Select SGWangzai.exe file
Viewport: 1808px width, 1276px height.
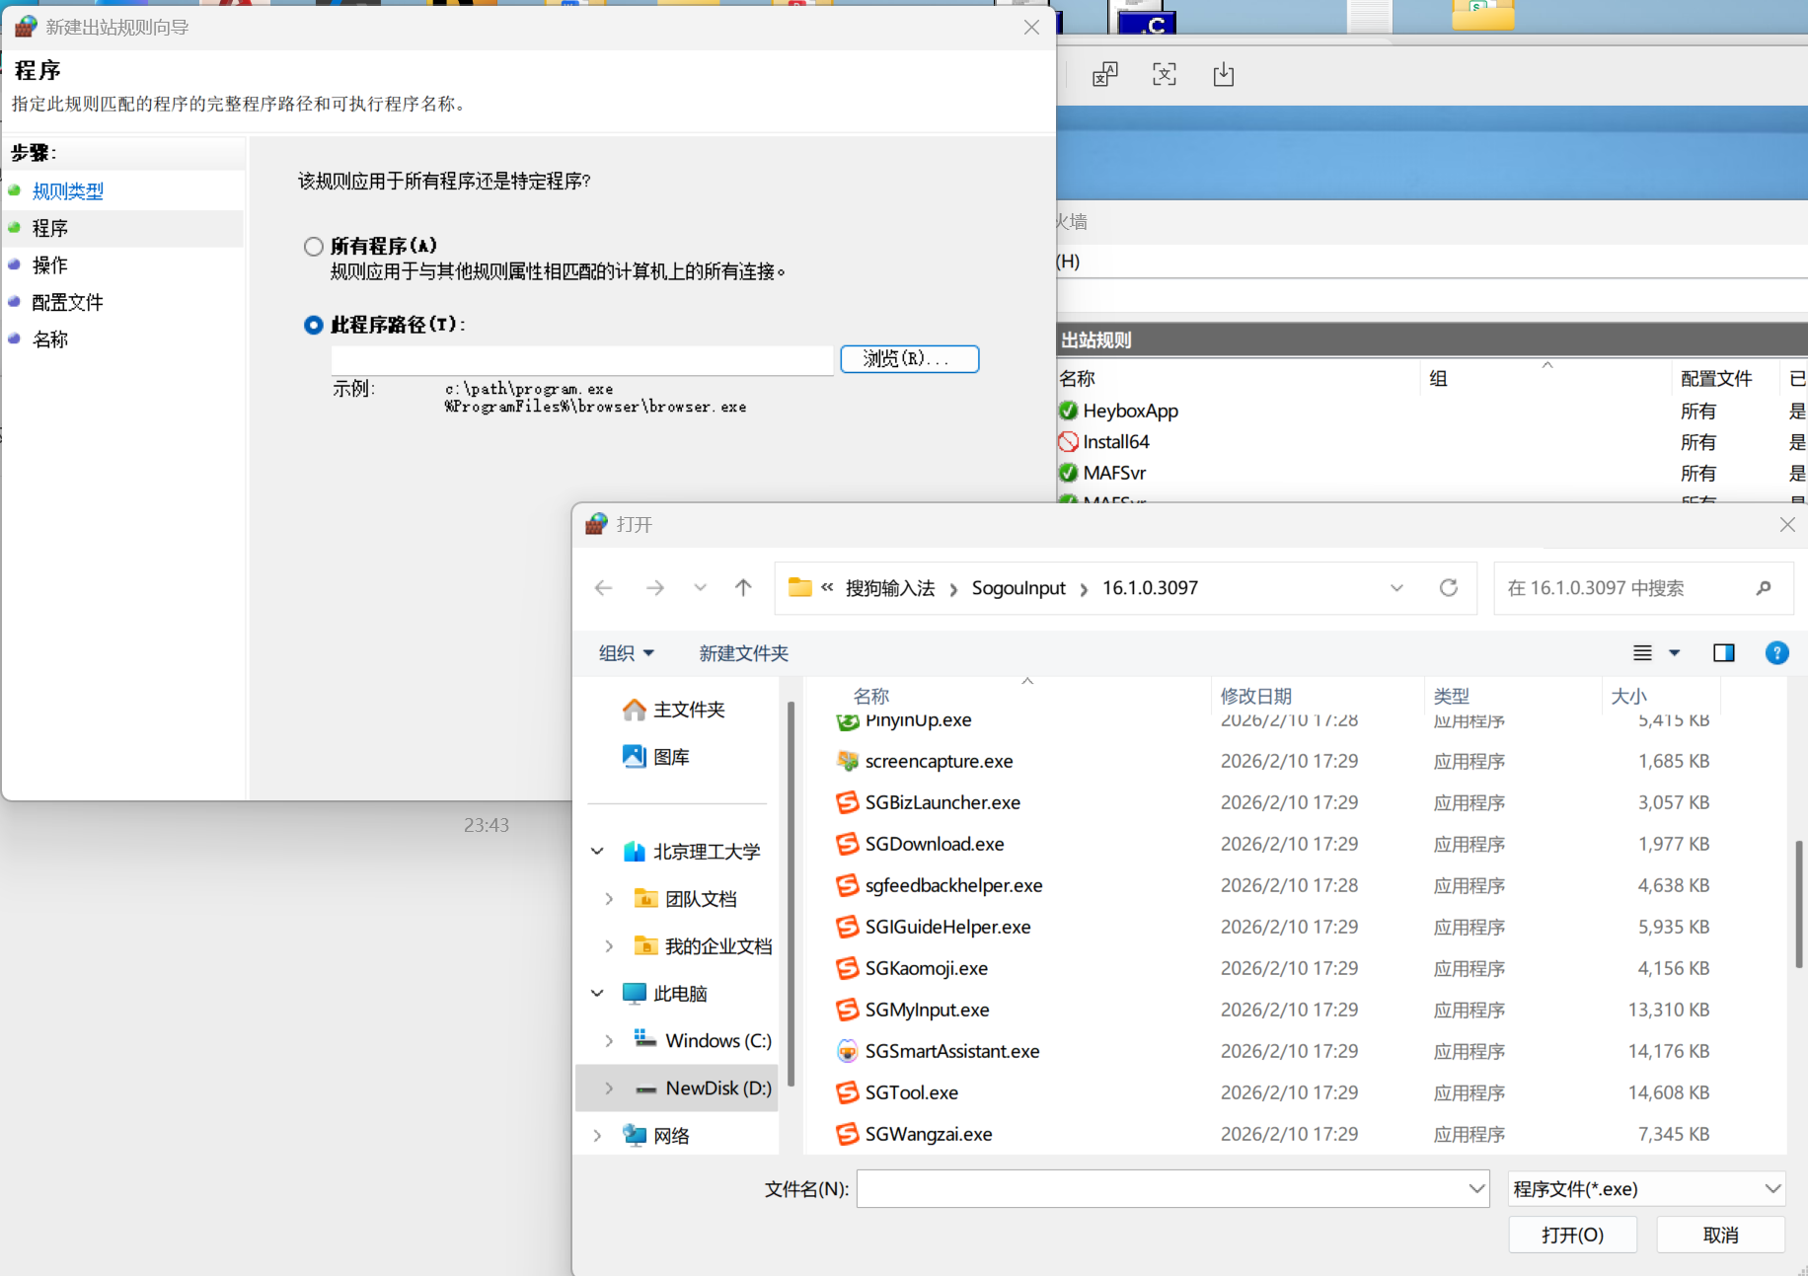tap(928, 1134)
